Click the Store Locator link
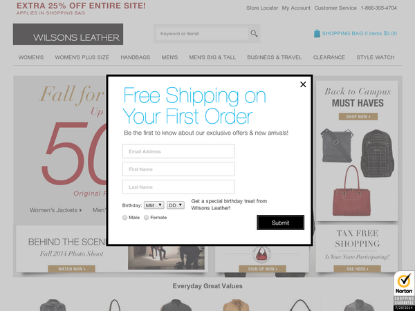Screen dimensions: 415x311 tap(262, 8)
